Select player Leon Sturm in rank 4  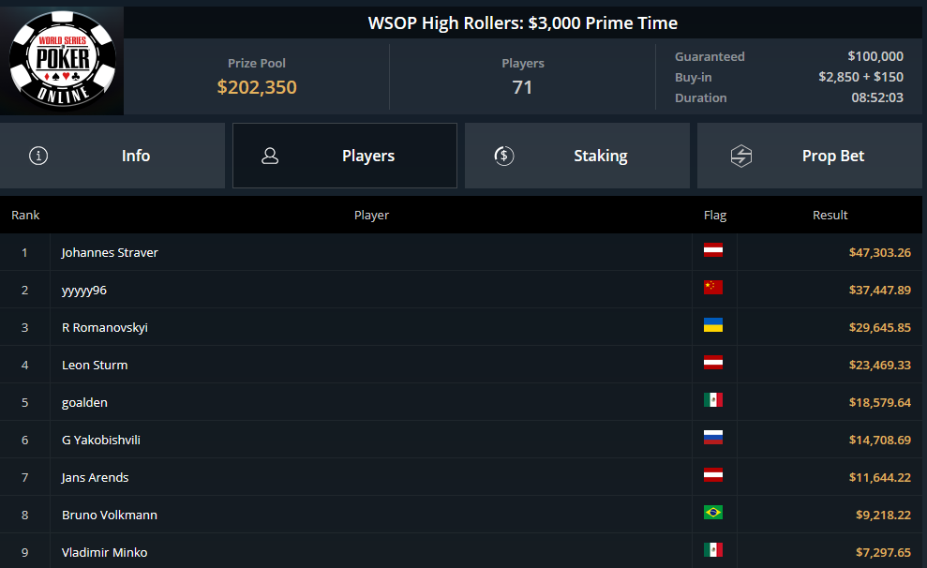click(95, 366)
